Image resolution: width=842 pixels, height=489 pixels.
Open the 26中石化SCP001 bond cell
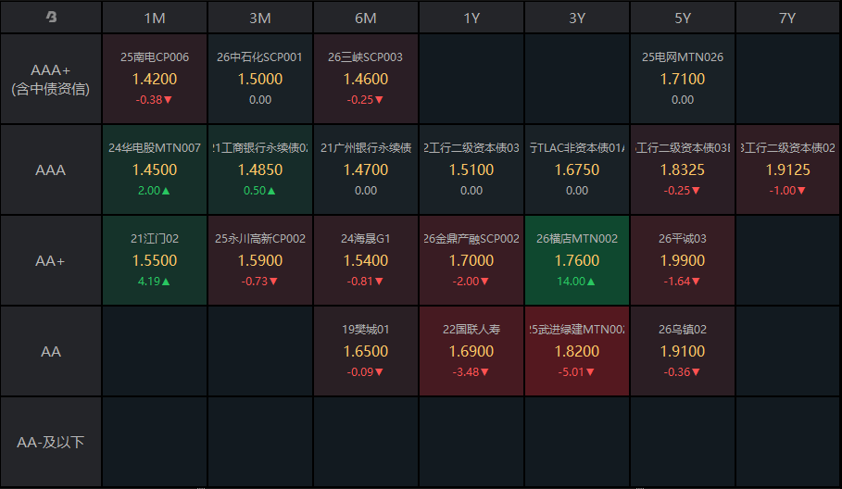260,79
